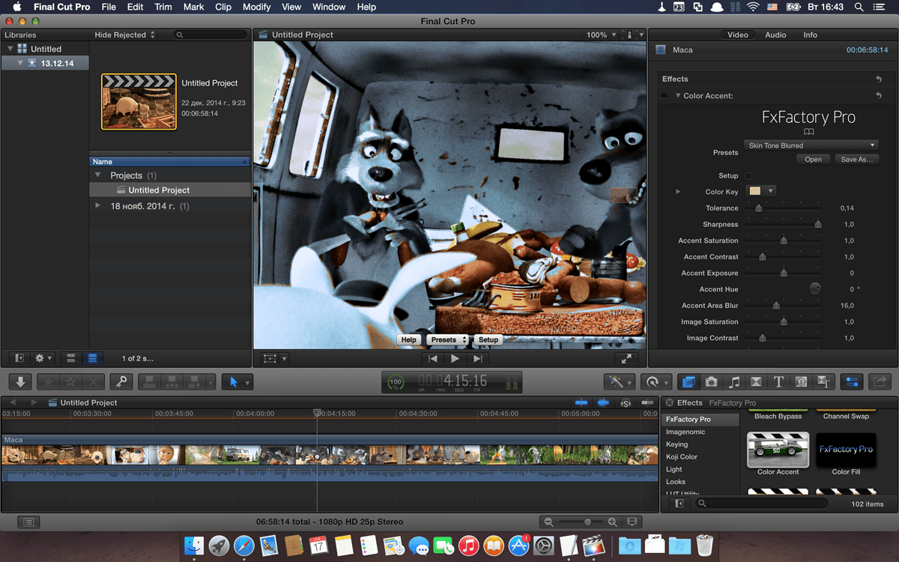Open the Presets Skin Tone Blurred dropdown

811,145
